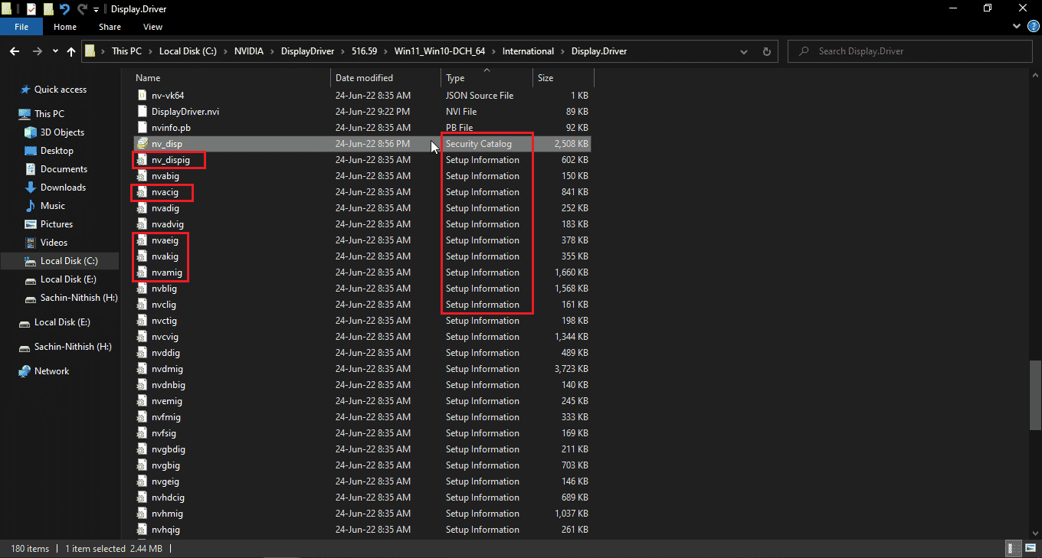Click the Search Display.Driver box
The width and height of the screenshot is (1042, 558).
909,51
